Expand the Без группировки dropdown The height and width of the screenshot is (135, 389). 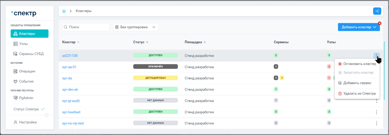click(136, 27)
